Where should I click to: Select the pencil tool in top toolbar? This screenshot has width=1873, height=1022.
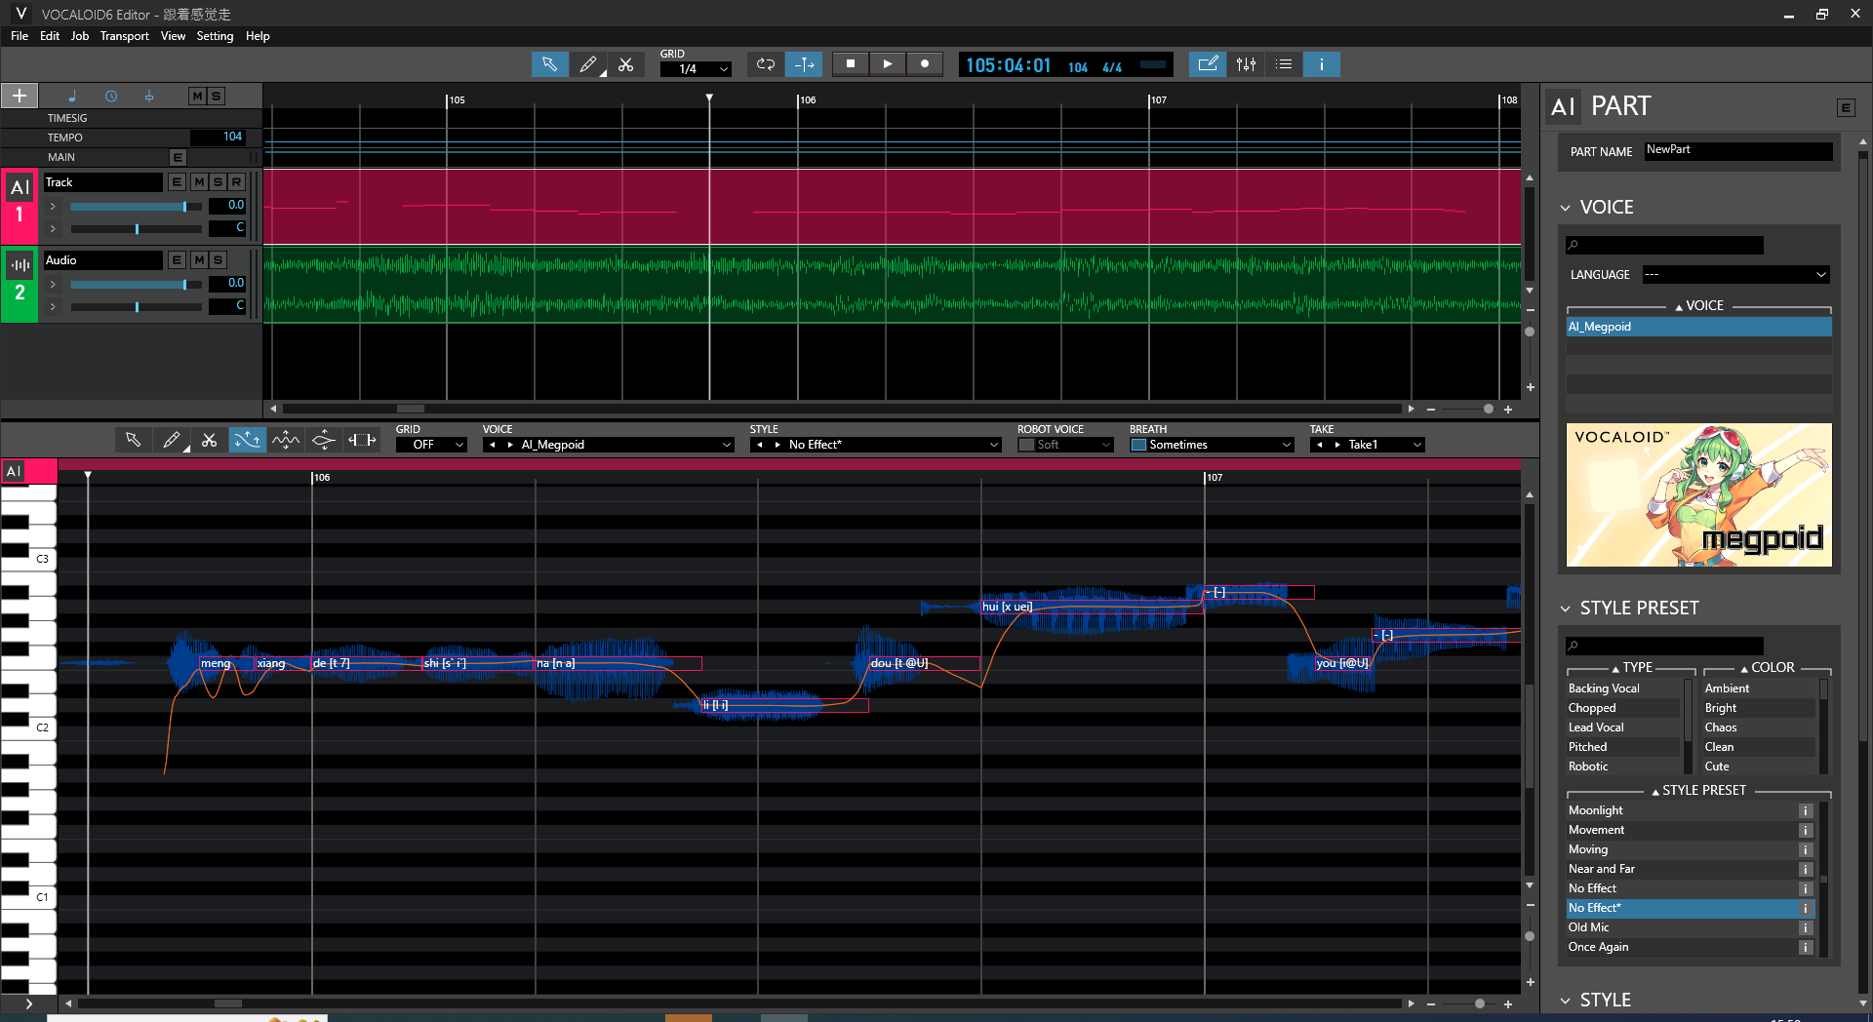(587, 64)
